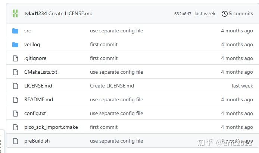Open README.md file
Viewport: 259px width, 153px height.
39,100
